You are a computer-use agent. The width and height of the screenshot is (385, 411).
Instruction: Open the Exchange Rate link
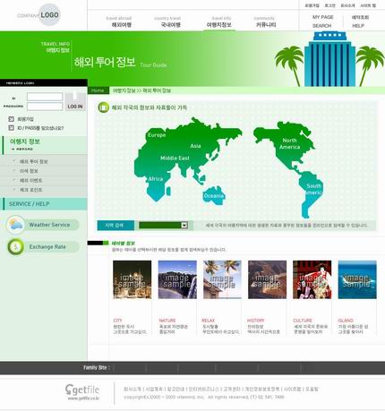coord(47,247)
